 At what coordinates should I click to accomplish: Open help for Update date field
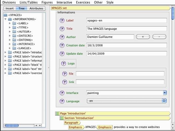(62, 53)
